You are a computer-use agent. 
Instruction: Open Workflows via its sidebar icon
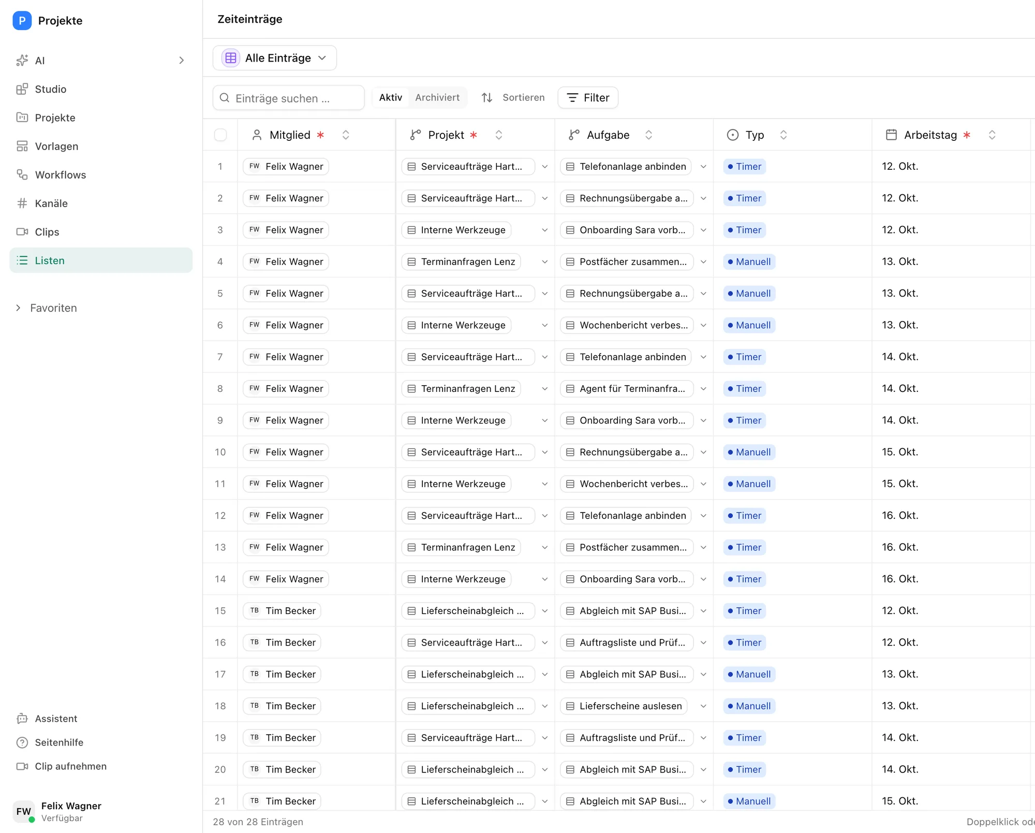(x=22, y=175)
